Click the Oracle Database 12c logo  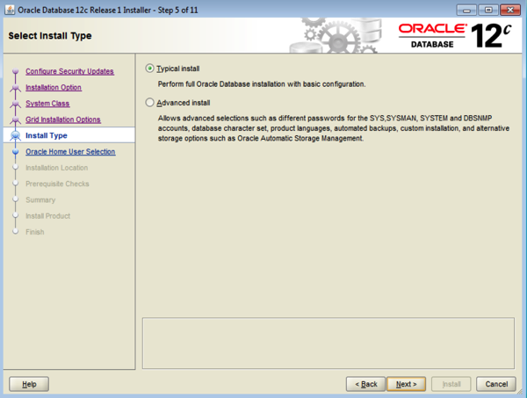tap(455, 35)
